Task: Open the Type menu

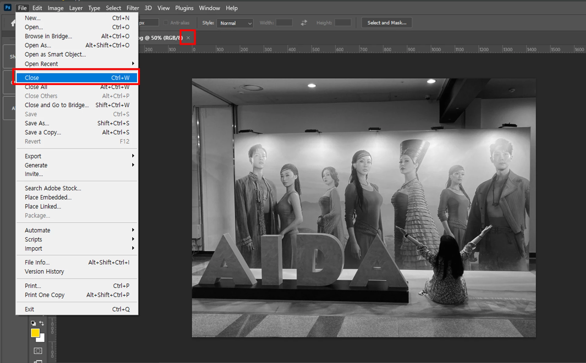Action: tap(94, 8)
